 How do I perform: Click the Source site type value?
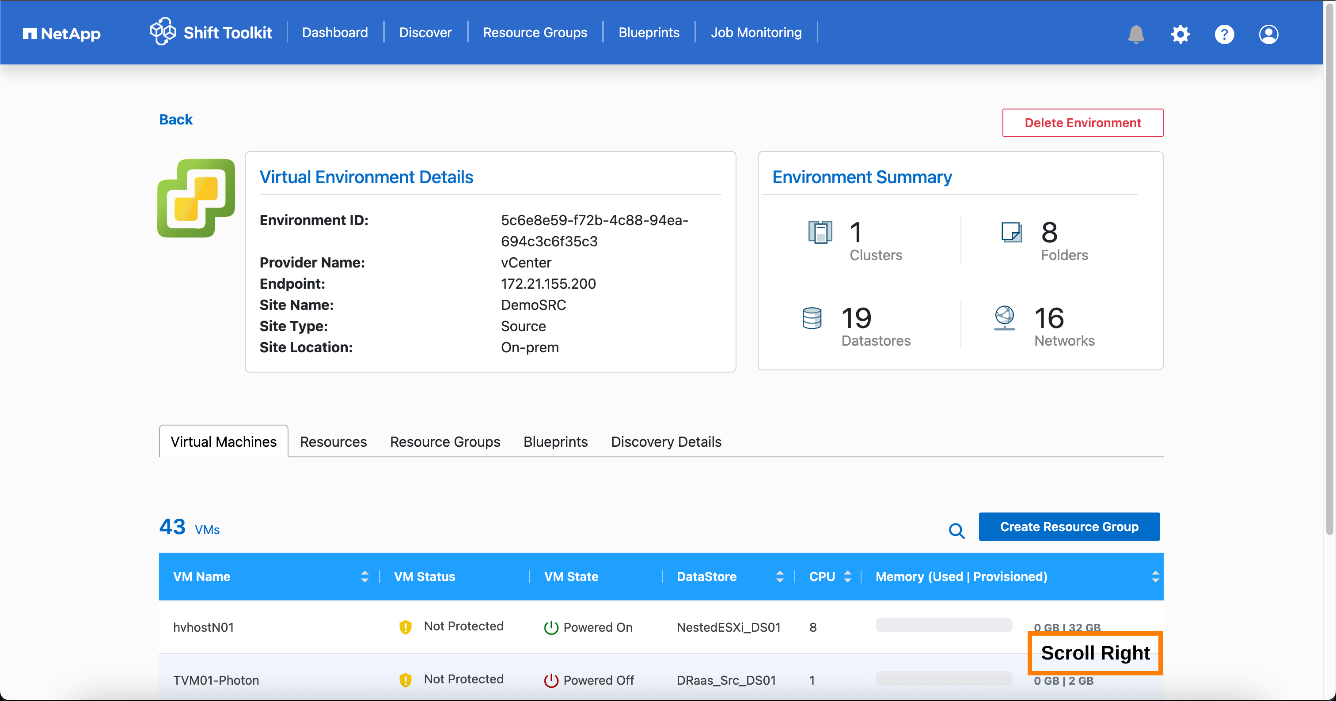[523, 326]
